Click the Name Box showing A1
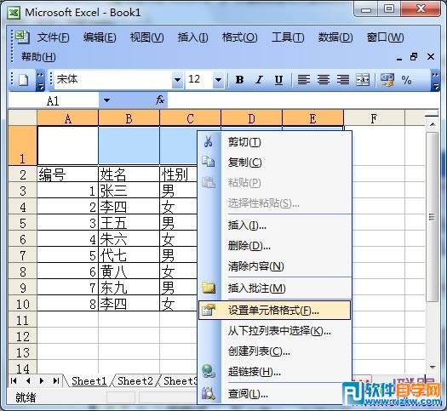Screen dimensions: 447x411 tap(54, 100)
